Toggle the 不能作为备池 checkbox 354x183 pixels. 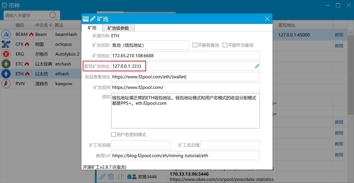[225, 45]
